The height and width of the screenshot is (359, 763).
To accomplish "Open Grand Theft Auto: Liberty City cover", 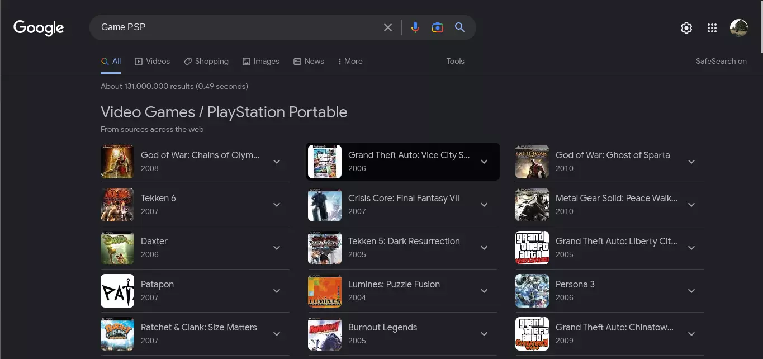I will 532,248.
